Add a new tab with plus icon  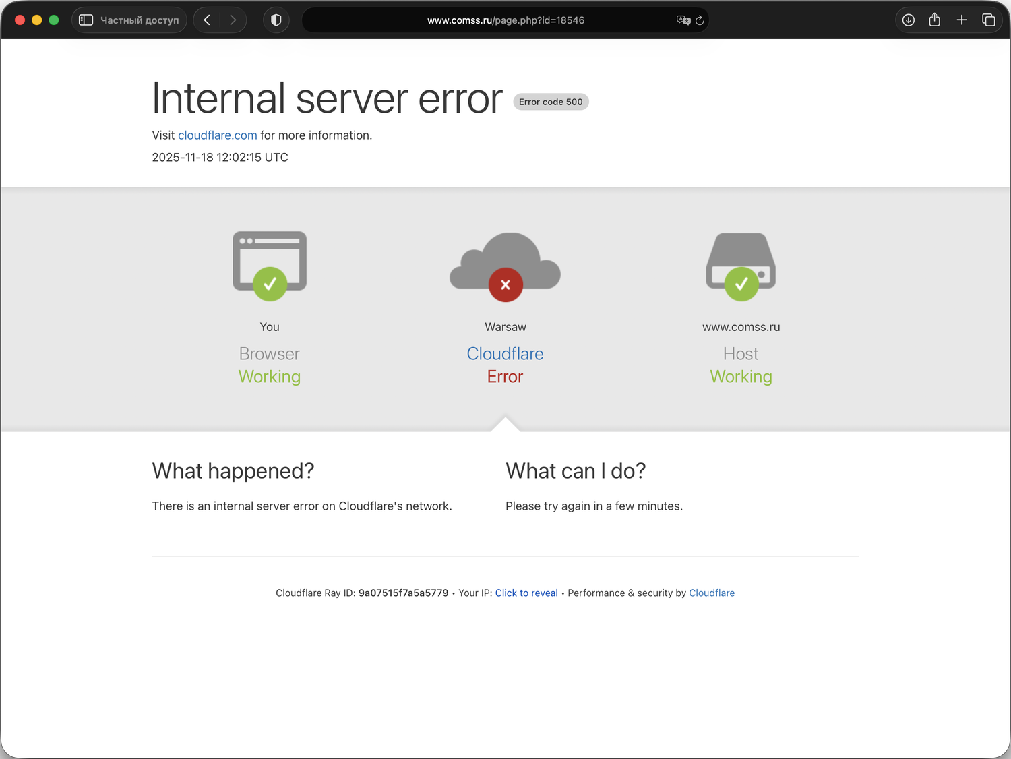coord(962,20)
